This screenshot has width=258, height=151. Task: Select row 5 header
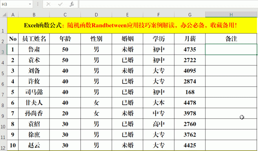tap(3, 71)
